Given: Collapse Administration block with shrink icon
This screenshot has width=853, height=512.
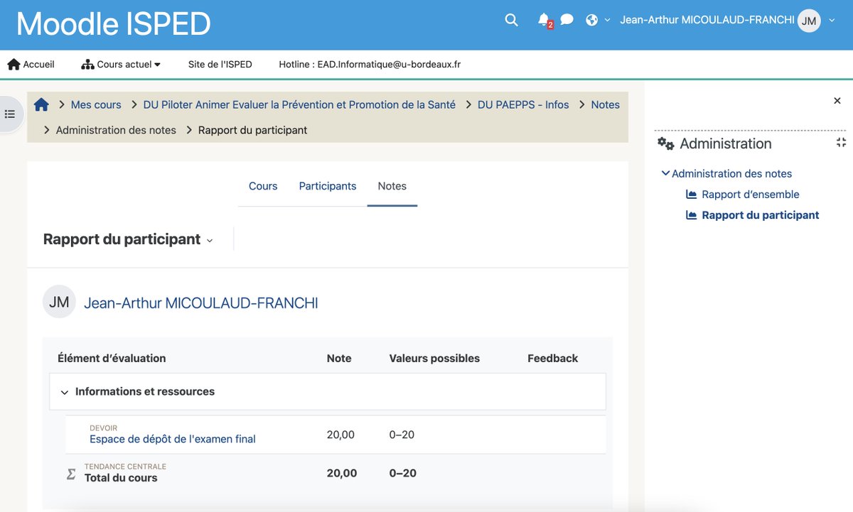Looking at the screenshot, I should [x=841, y=143].
